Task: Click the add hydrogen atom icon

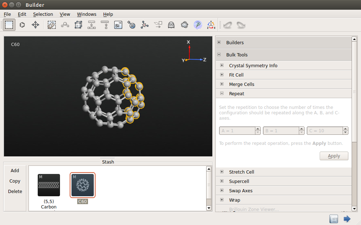Action: 131,25
